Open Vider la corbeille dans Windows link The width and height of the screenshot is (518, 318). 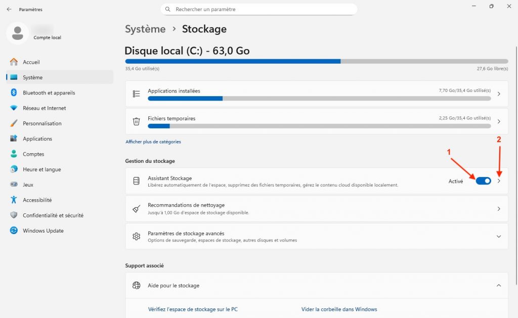[339, 309]
